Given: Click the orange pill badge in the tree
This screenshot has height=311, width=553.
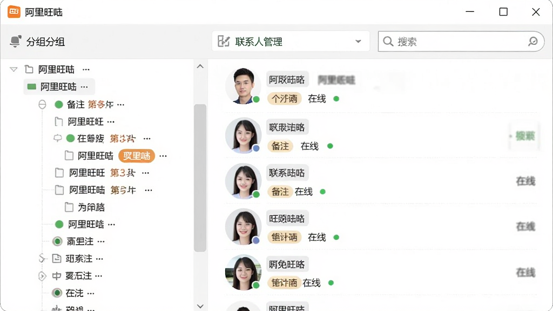Looking at the screenshot, I should coord(137,156).
